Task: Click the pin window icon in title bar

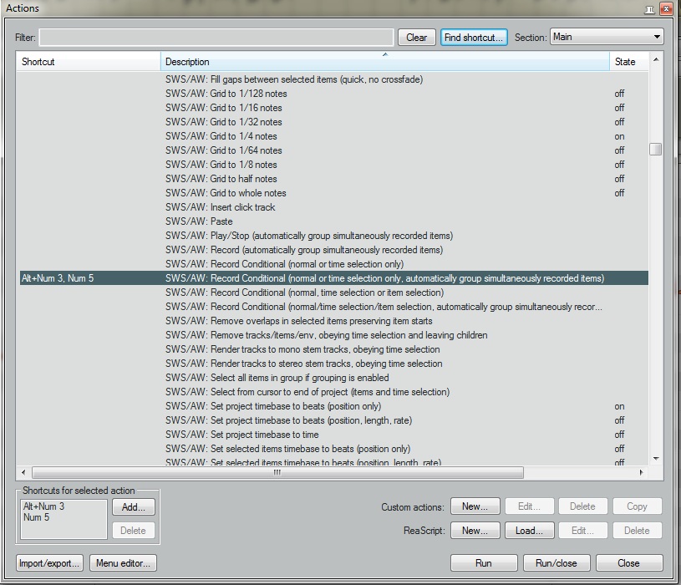Action: 649,9
